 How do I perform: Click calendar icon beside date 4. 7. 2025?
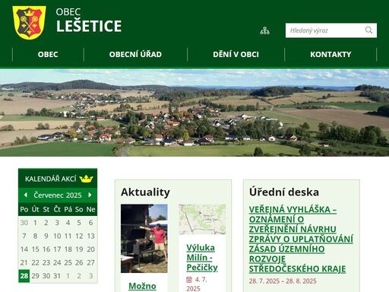tap(189, 280)
